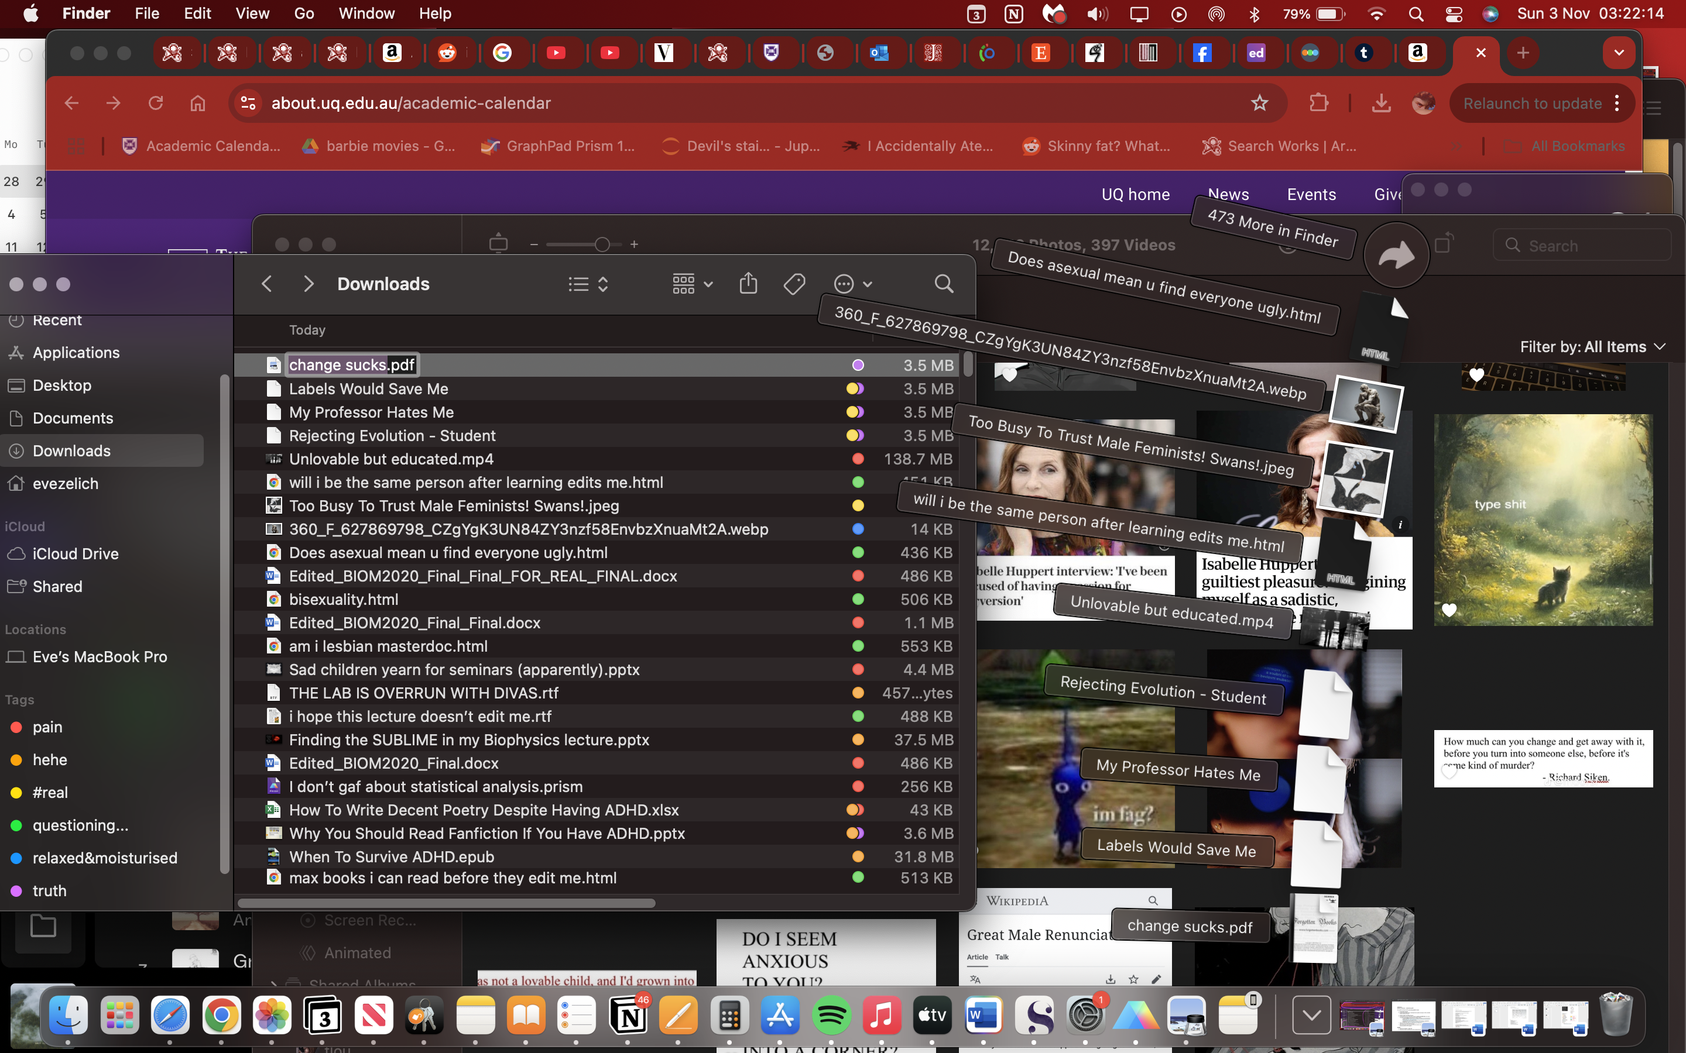Click Relaunch to update button
Viewport: 1686px width, 1053px height.
click(1532, 103)
